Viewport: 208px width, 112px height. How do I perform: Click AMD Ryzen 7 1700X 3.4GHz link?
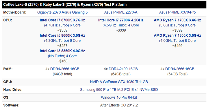(177, 20)
